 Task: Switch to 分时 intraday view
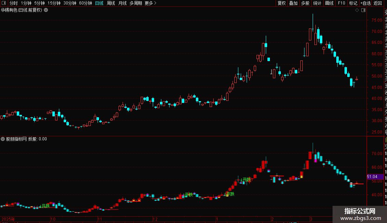pyautogui.click(x=14, y=3)
